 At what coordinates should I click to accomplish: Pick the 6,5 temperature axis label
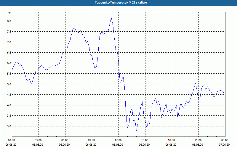pos(9,53)
